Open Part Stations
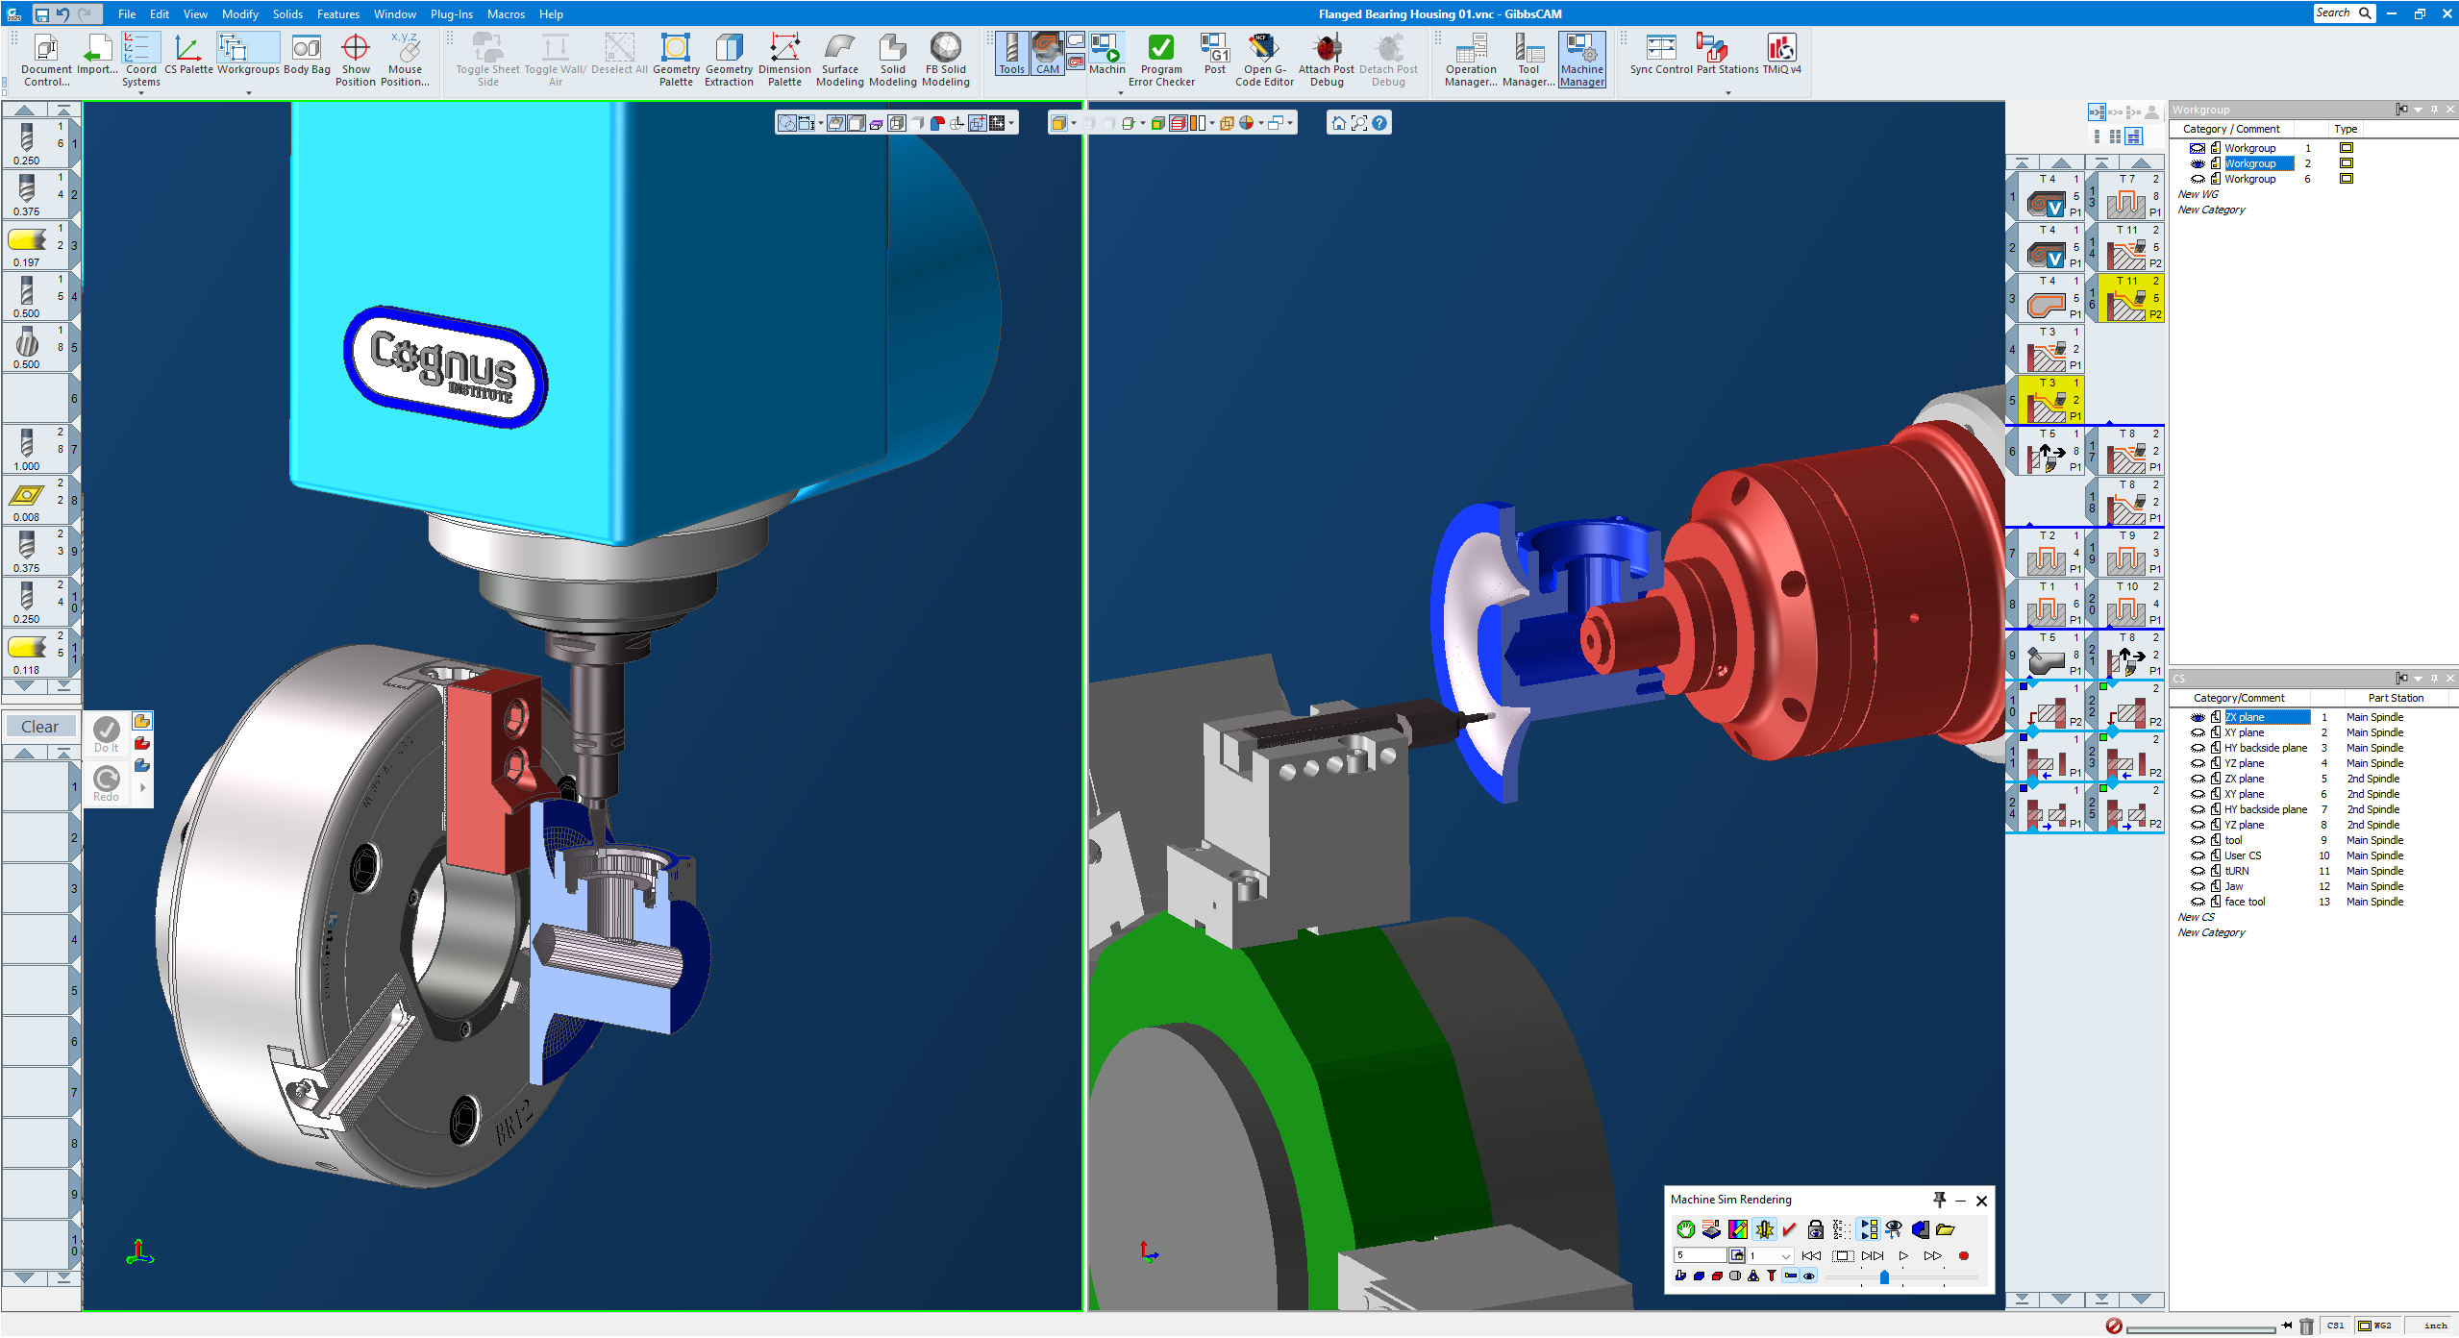The width and height of the screenshot is (2459, 1338). click(1727, 54)
